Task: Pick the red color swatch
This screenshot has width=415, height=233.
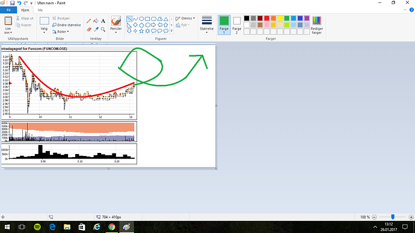Action: pyautogui.click(x=266, y=18)
